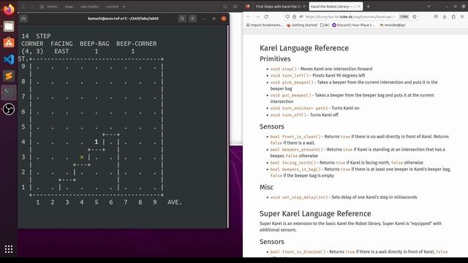The width and height of the screenshot is (468, 263).
Task: Click the 'bool facing_north()' code text
Action: tap(292, 162)
